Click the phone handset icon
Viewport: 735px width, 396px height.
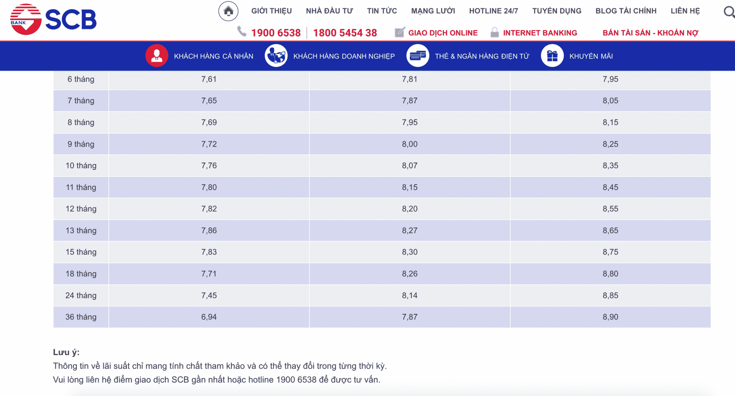click(242, 32)
